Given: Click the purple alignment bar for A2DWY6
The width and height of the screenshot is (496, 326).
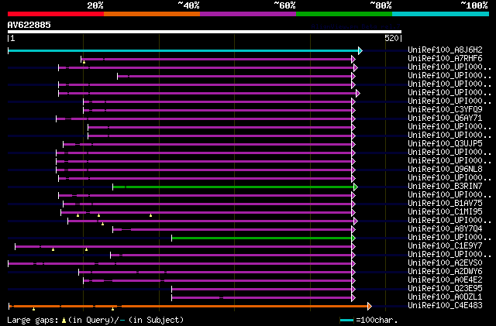Looking at the screenshot, I should (x=215, y=273).
